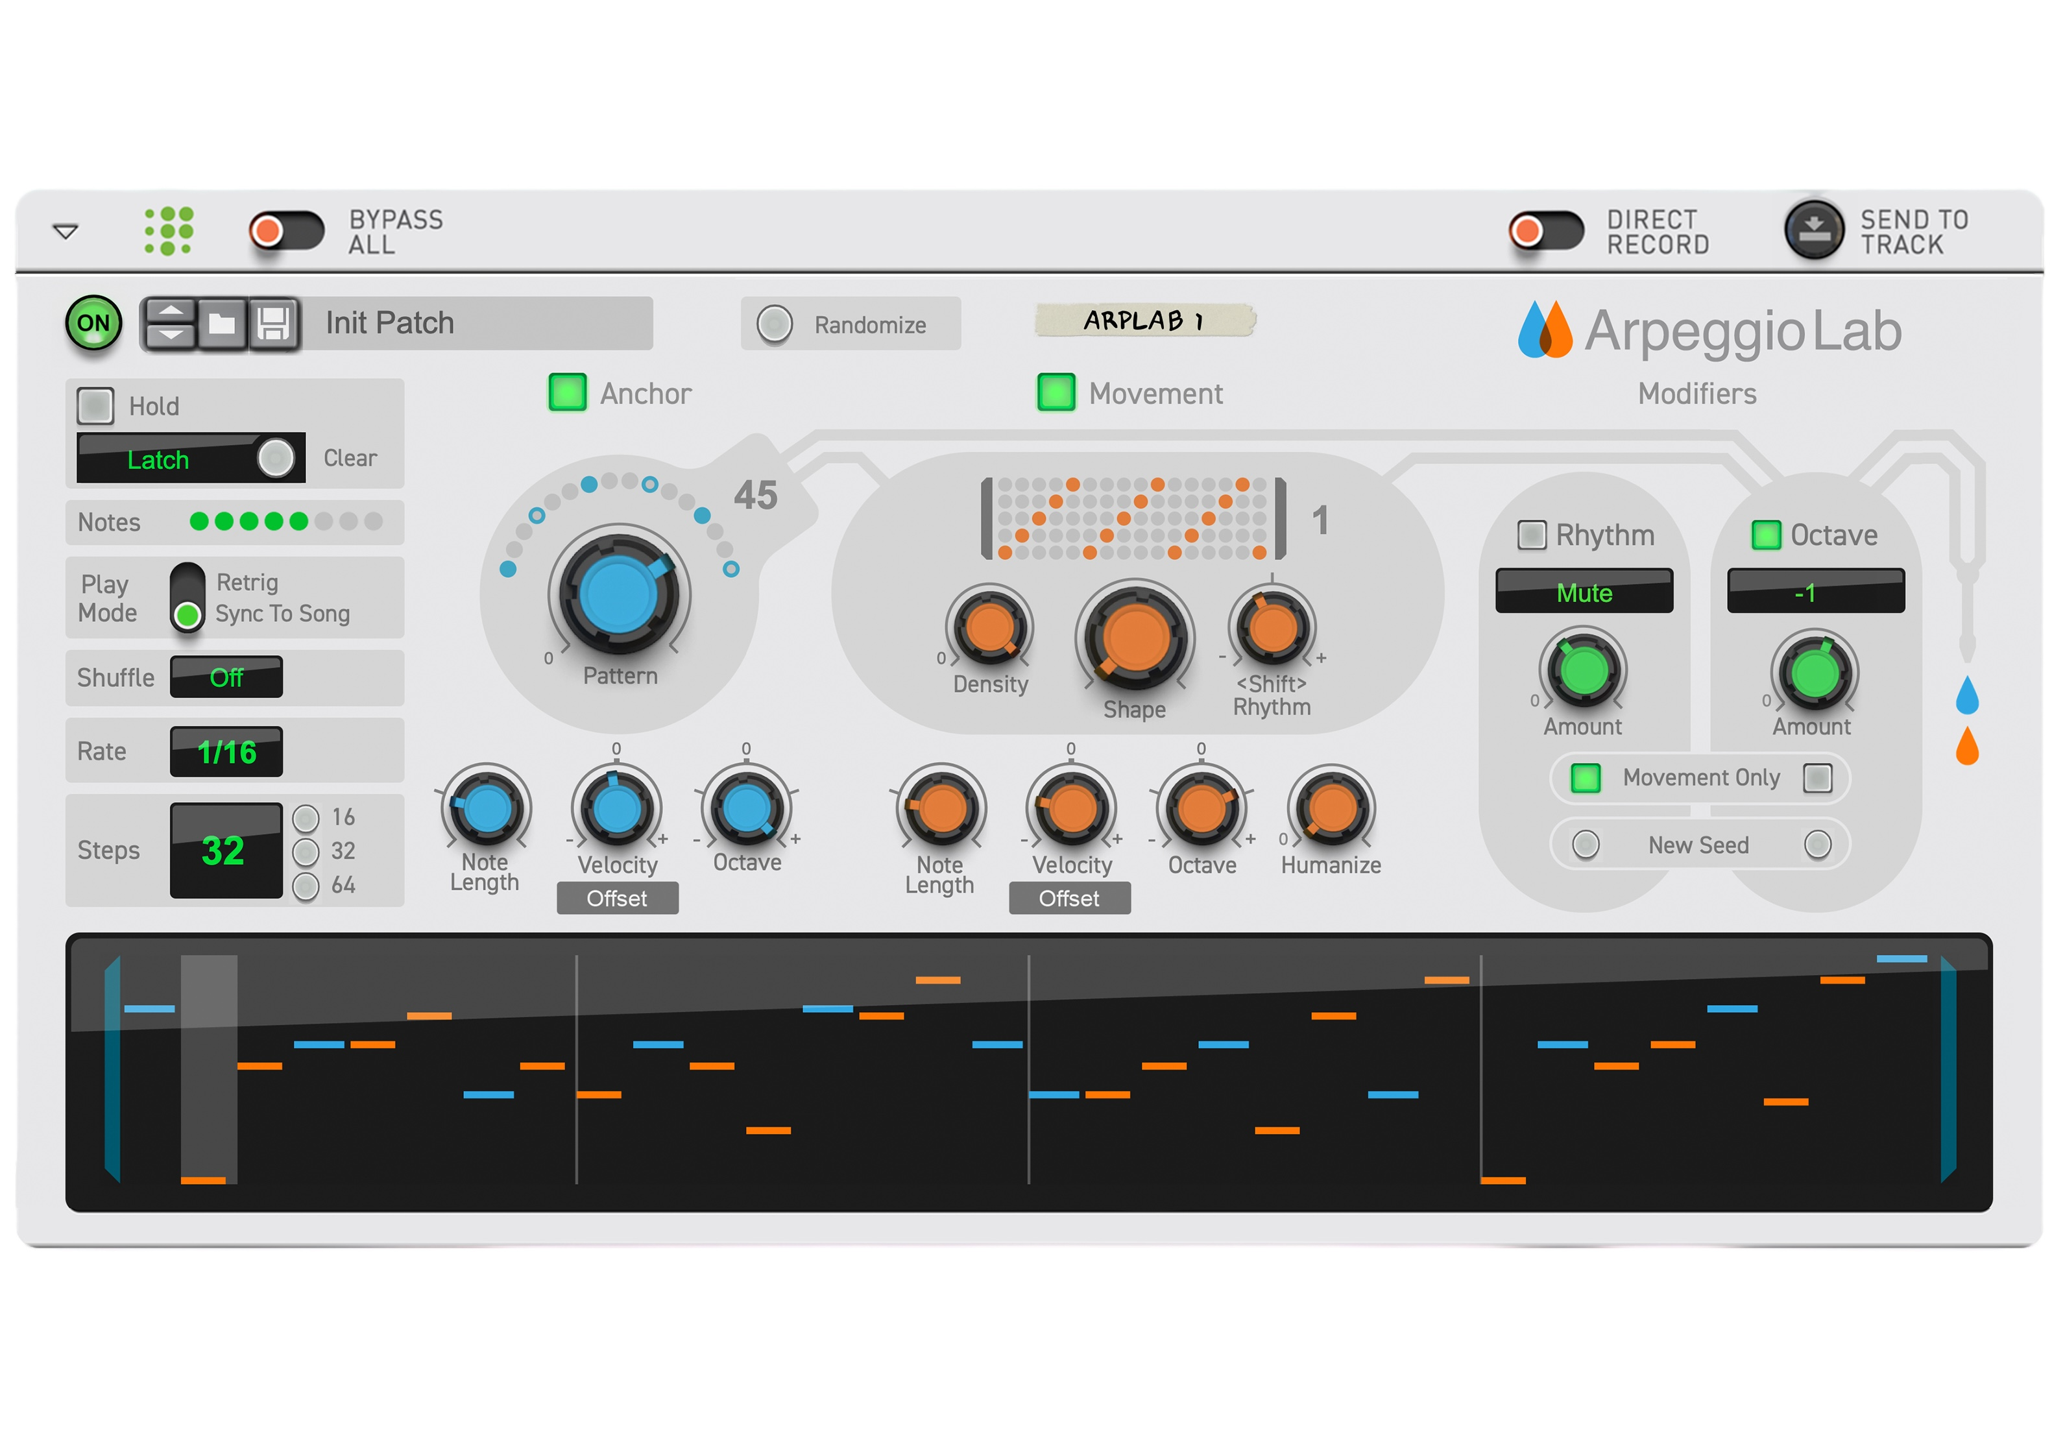
Task: Click the right blue loop marker in sequencer
Action: (x=1948, y=1070)
